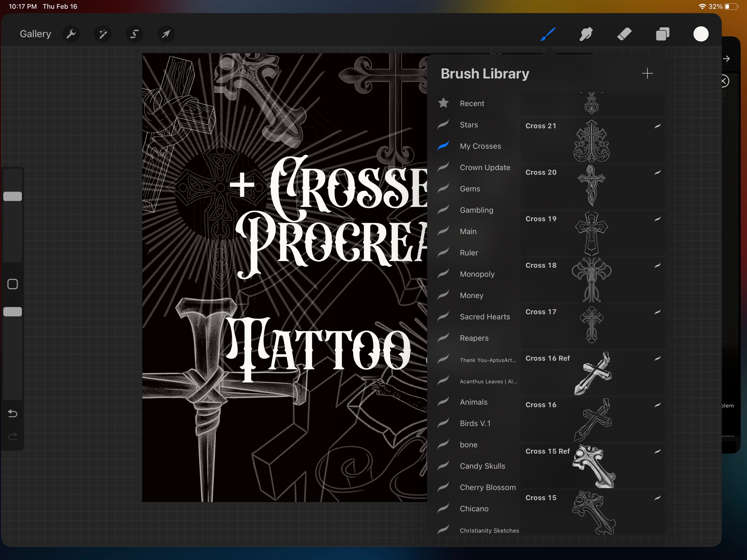Select the Paint brush tool
The image size is (747, 560).
(548, 34)
